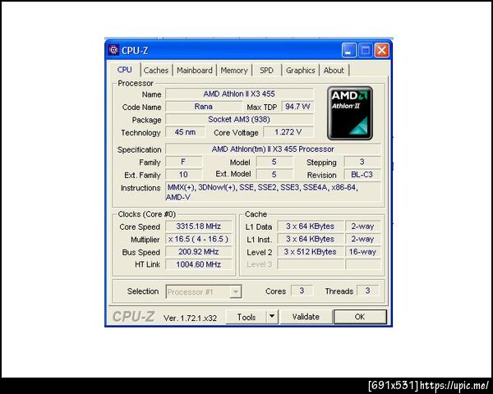Image resolution: width=493 pixels, height=394 pixels.
Task: Click the CPU-Z title bar app icon
Action: pyautogui.click(x=113, y=50)
